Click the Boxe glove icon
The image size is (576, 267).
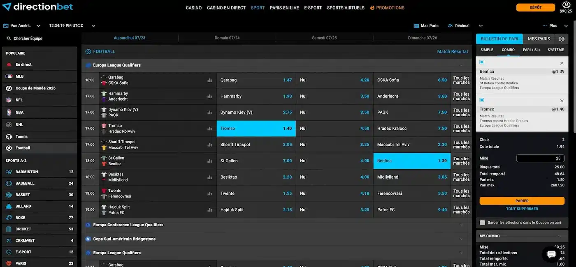click(9, 218)
